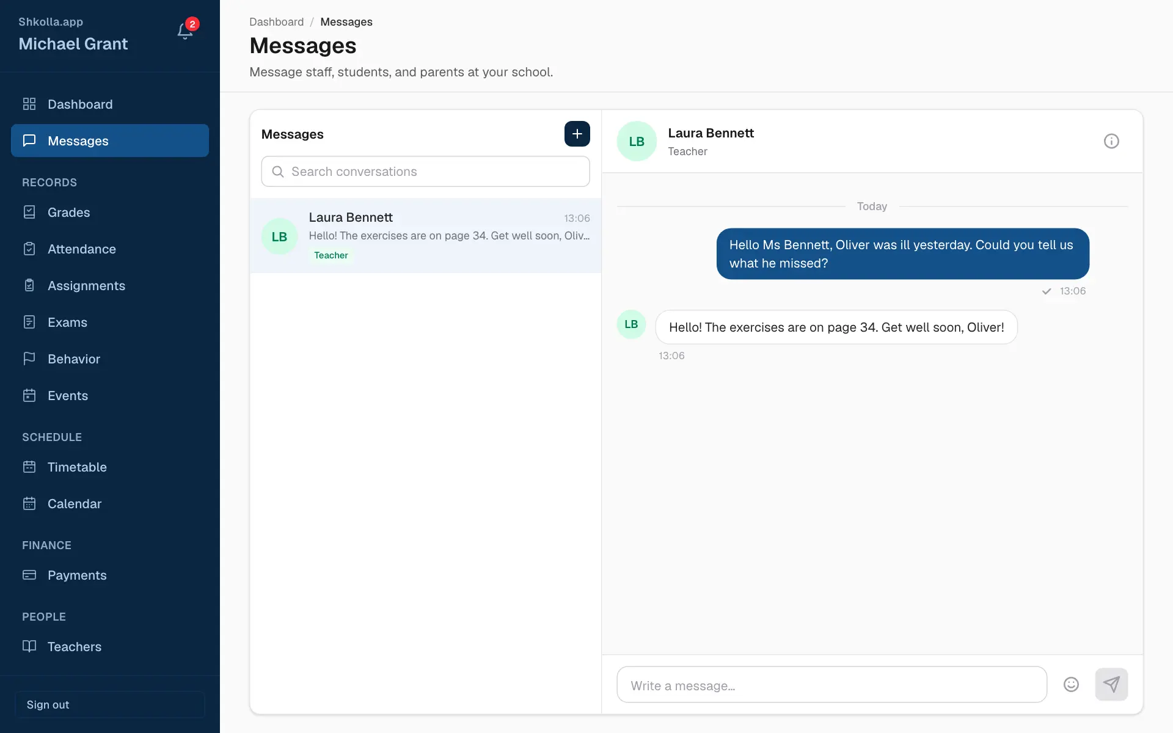The width and height of the screenshot is (1173, 733).
Task: Click the send message paper plane button
Action: coord(1111,684)
